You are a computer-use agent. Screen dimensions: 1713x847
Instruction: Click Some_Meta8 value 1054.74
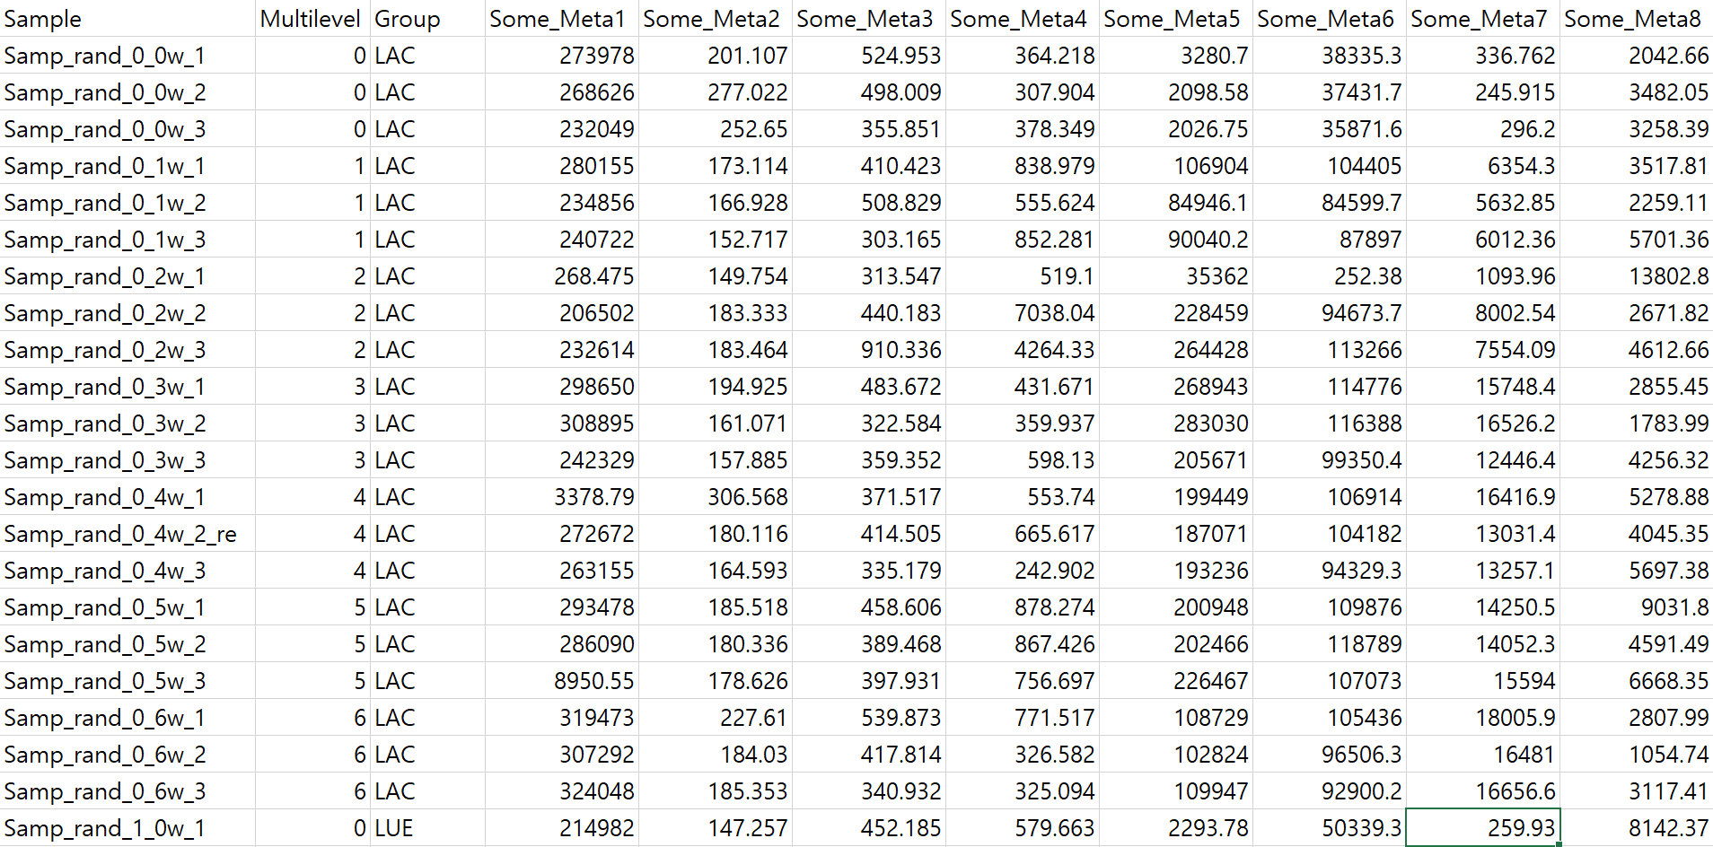click(x=1637, y=755)
